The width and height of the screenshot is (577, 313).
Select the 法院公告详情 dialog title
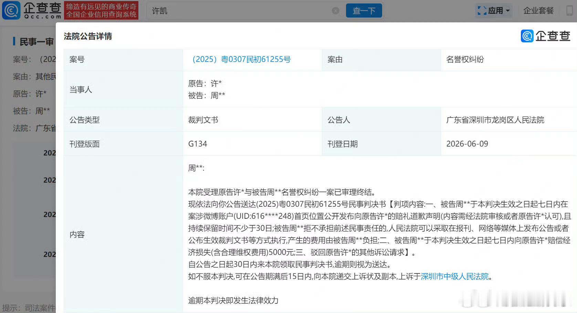tap(88, 36)
